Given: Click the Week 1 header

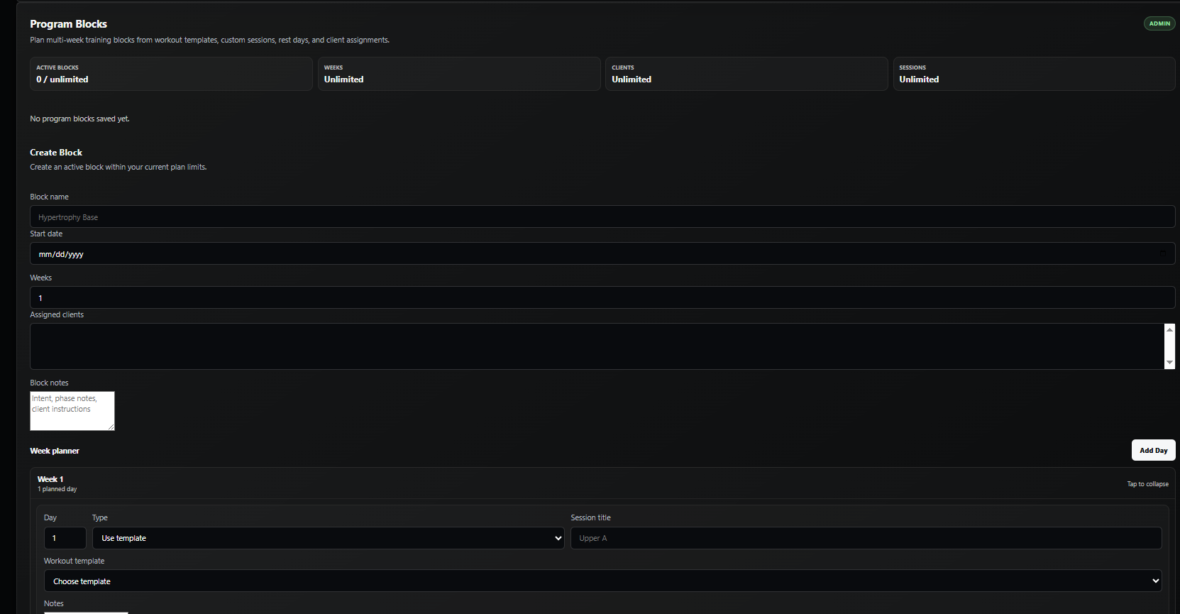Looking at the screenshot, I should click(602, 483).
